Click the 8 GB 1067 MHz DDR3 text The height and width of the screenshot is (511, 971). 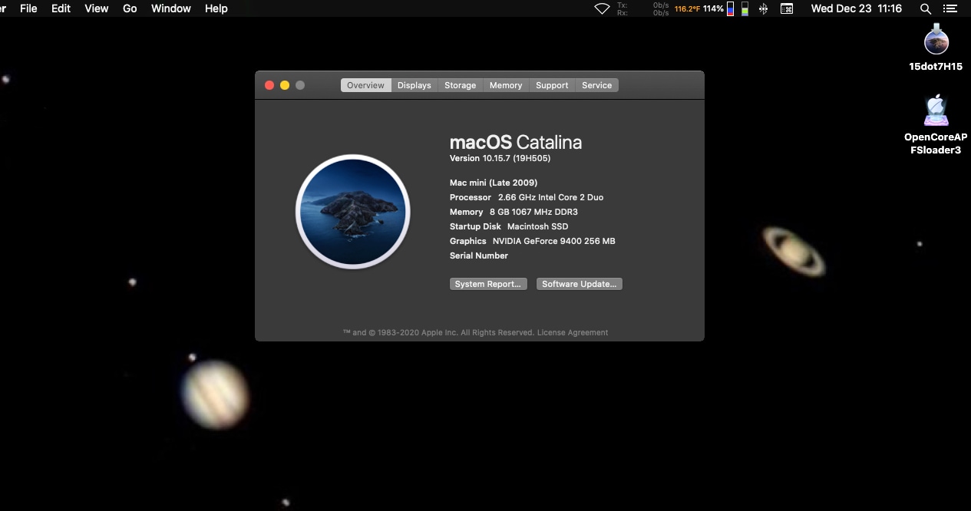pos(534,212)
